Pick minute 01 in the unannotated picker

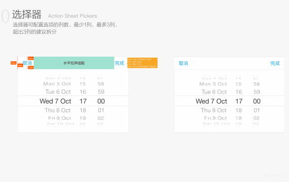point(257,110)
